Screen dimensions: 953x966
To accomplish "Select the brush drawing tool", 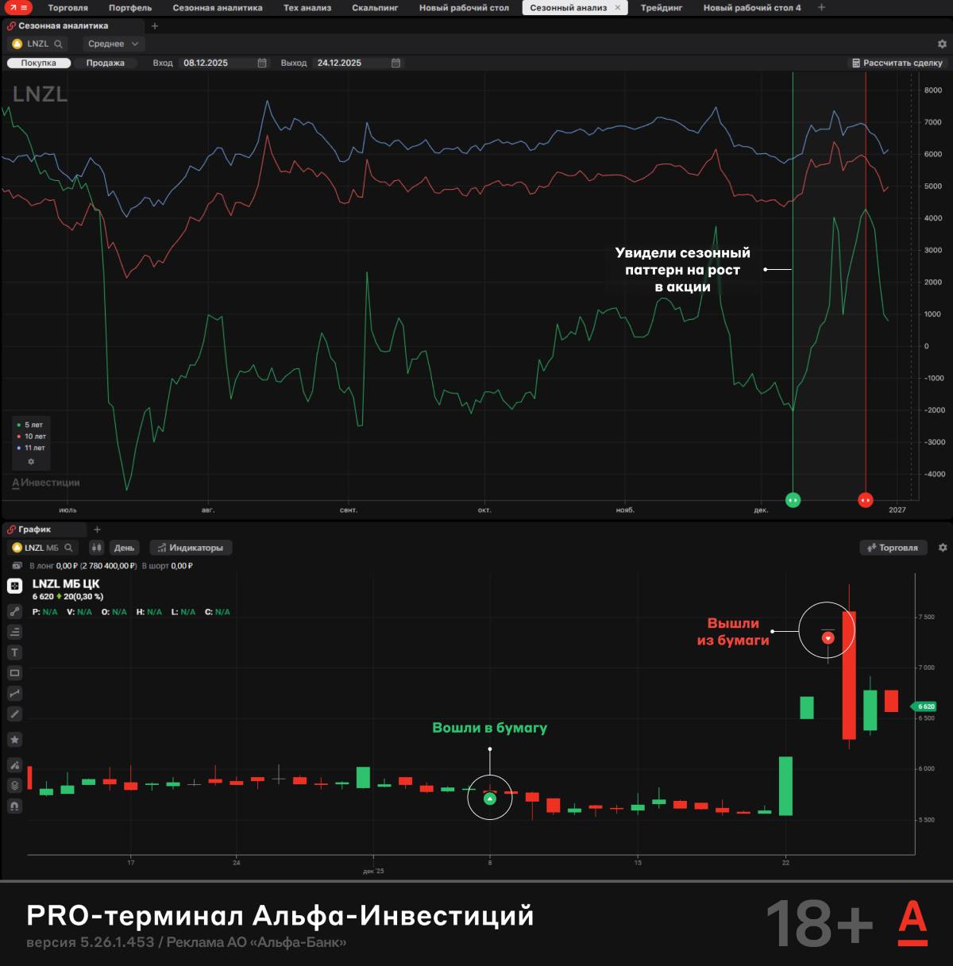I will pos(14,714).
